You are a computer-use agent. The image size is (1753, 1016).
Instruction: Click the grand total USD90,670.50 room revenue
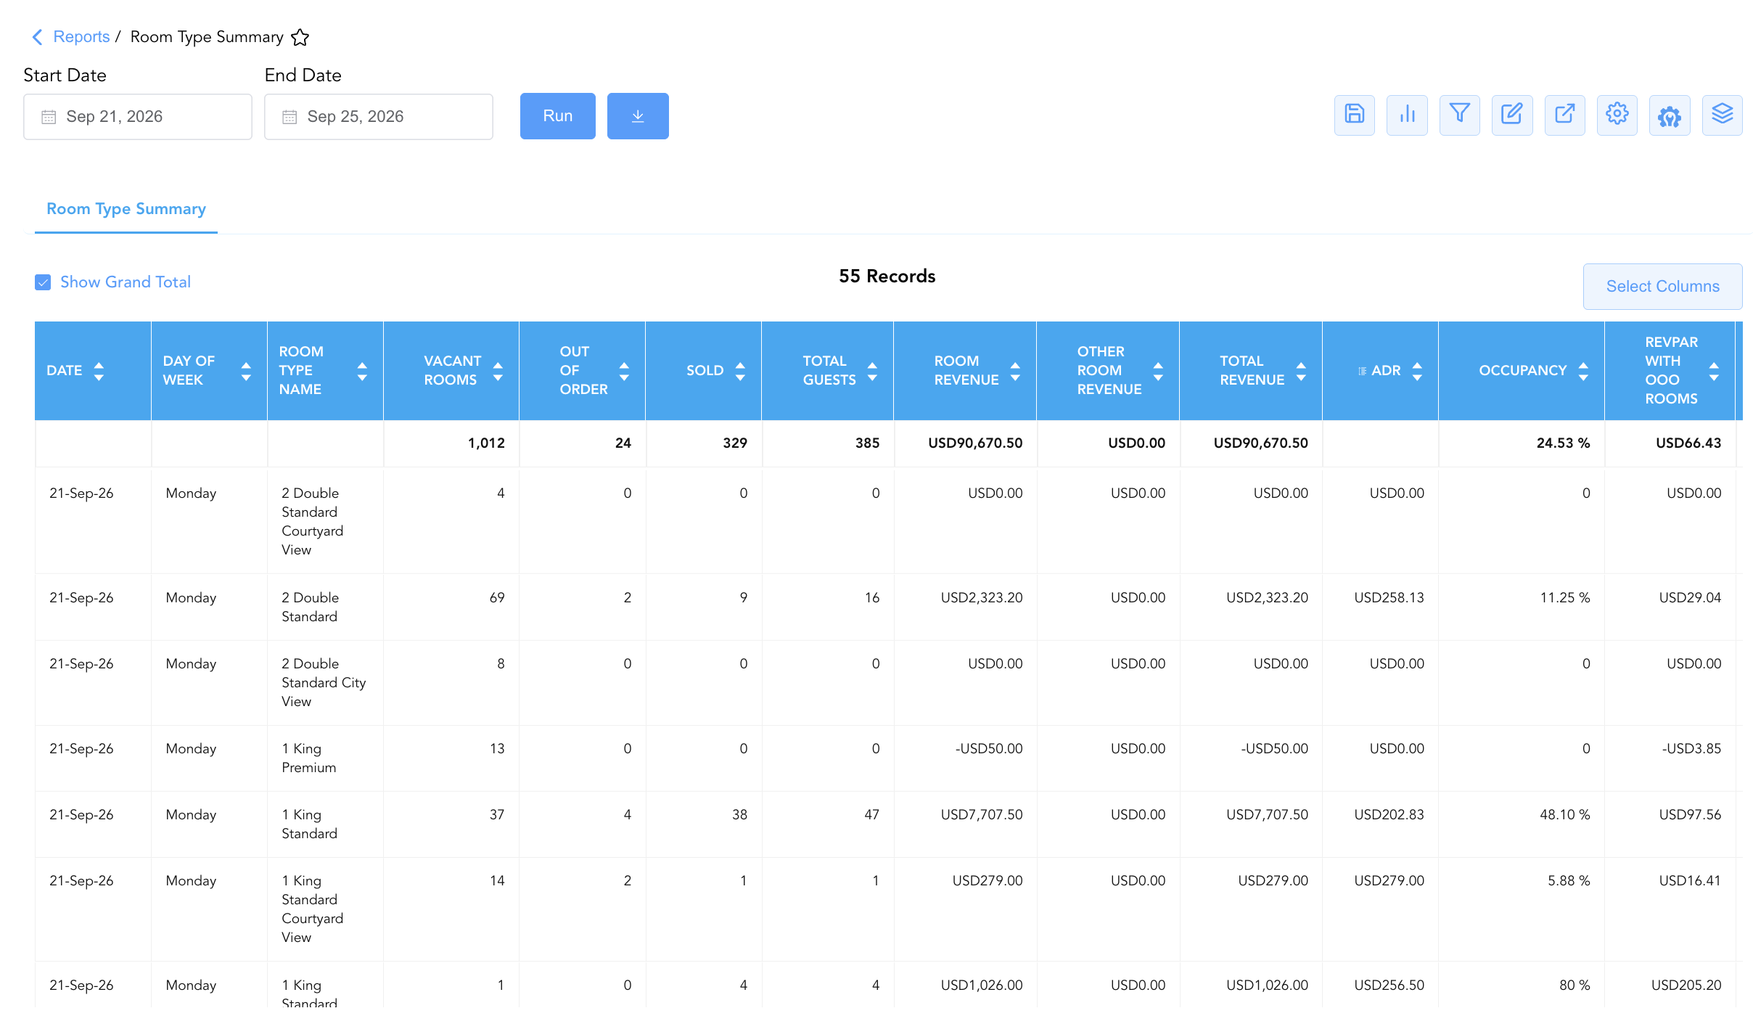point(975,443)
